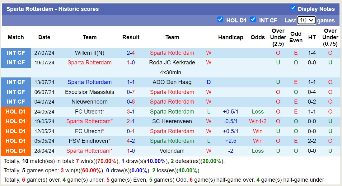Click the Over Under (2.5) column header

click(278, 37)
